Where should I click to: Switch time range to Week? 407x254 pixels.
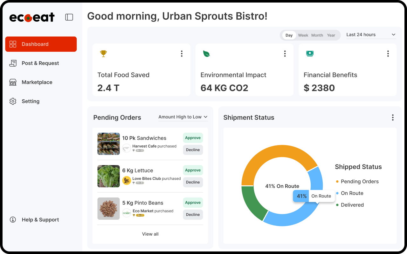pyautogui.click(x=303, y=35)
